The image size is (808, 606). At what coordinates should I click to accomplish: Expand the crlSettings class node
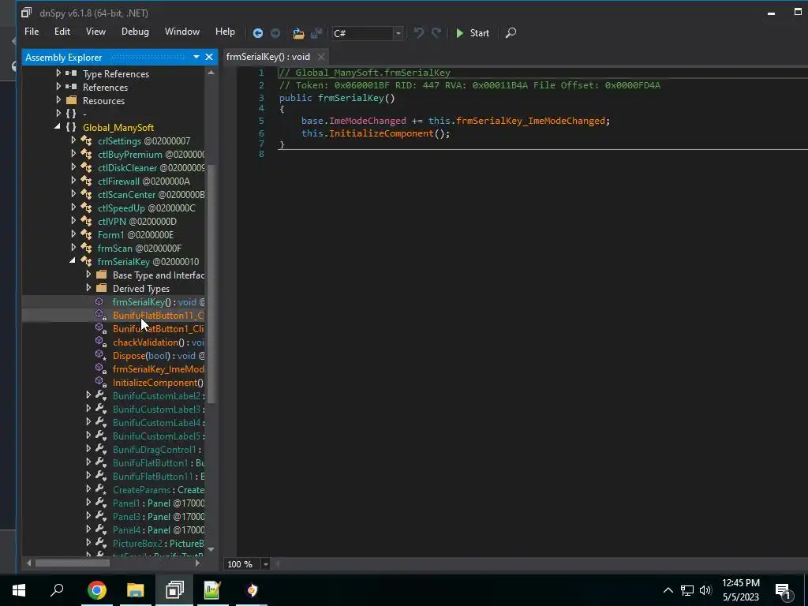click(x=73, y=140)
